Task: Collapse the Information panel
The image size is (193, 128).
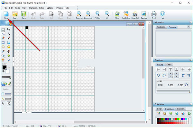Action: click(x=191, y=22)
